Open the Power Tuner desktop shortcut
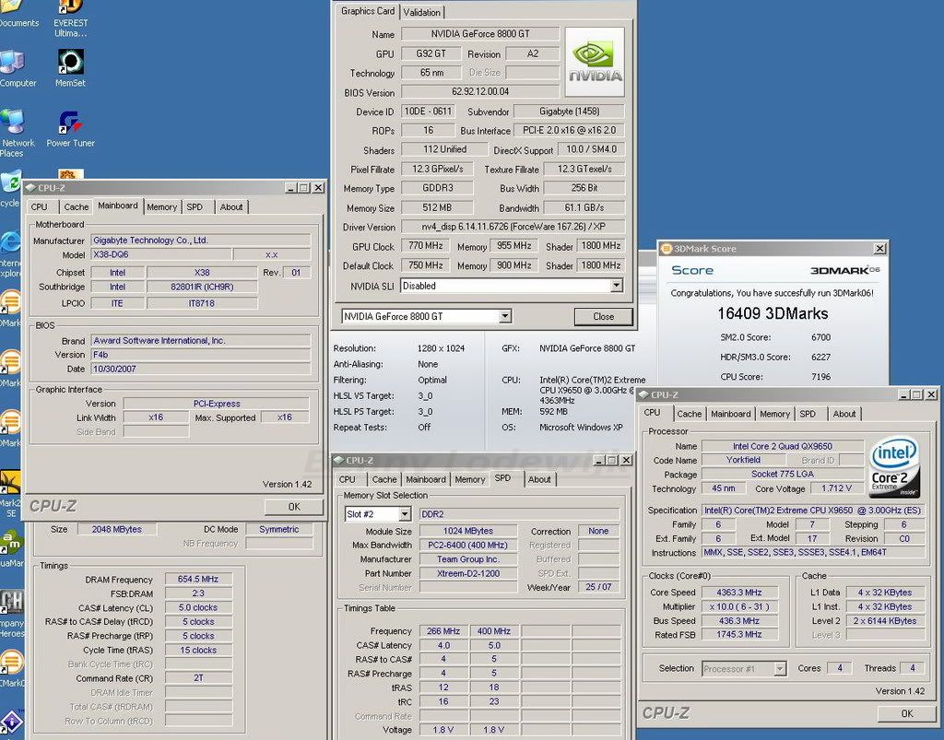This screenshot has height=740, width=944. coord(71,124)
